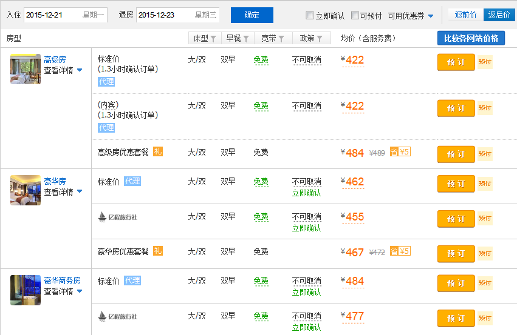Click the blue 确定 button
Screen dimensions: 517x335
tap(252, 15)
